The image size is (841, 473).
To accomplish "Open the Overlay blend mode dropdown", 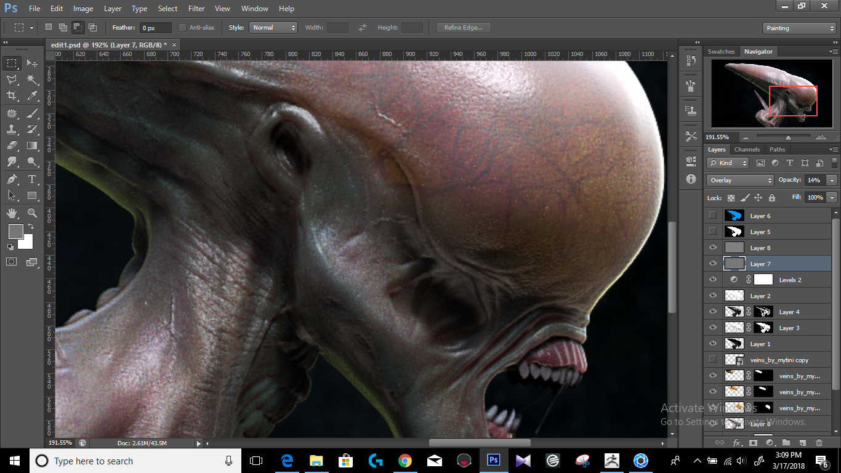I will pos(741,180).
